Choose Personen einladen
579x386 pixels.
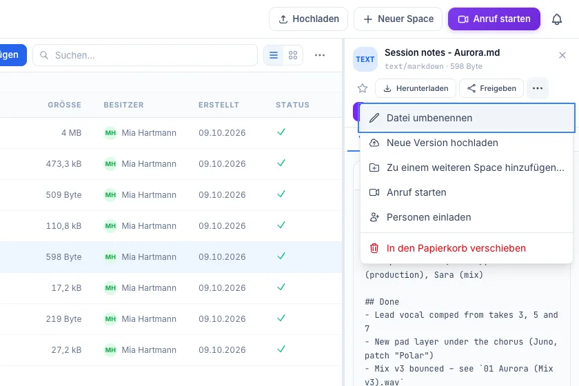pyautogui.click(x=467, y=217)
